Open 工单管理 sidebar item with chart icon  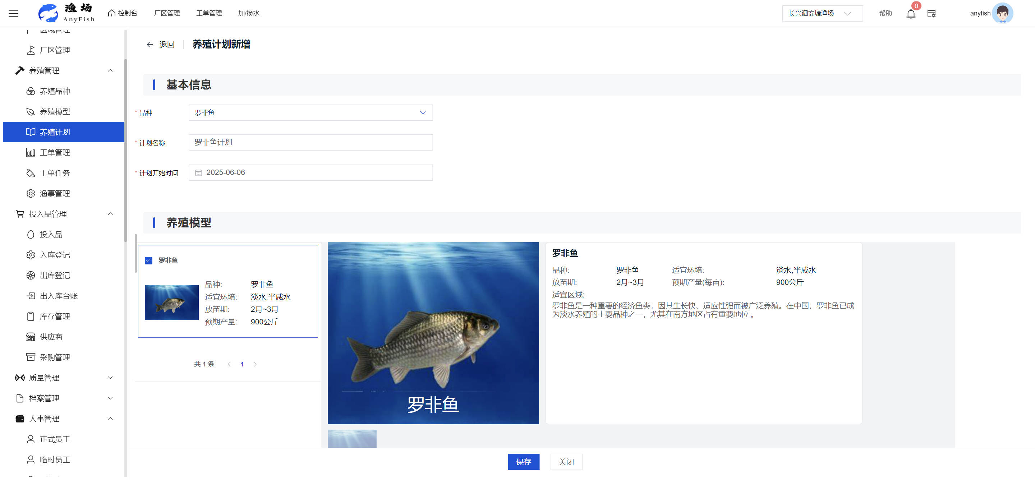[x=55, y=153]
